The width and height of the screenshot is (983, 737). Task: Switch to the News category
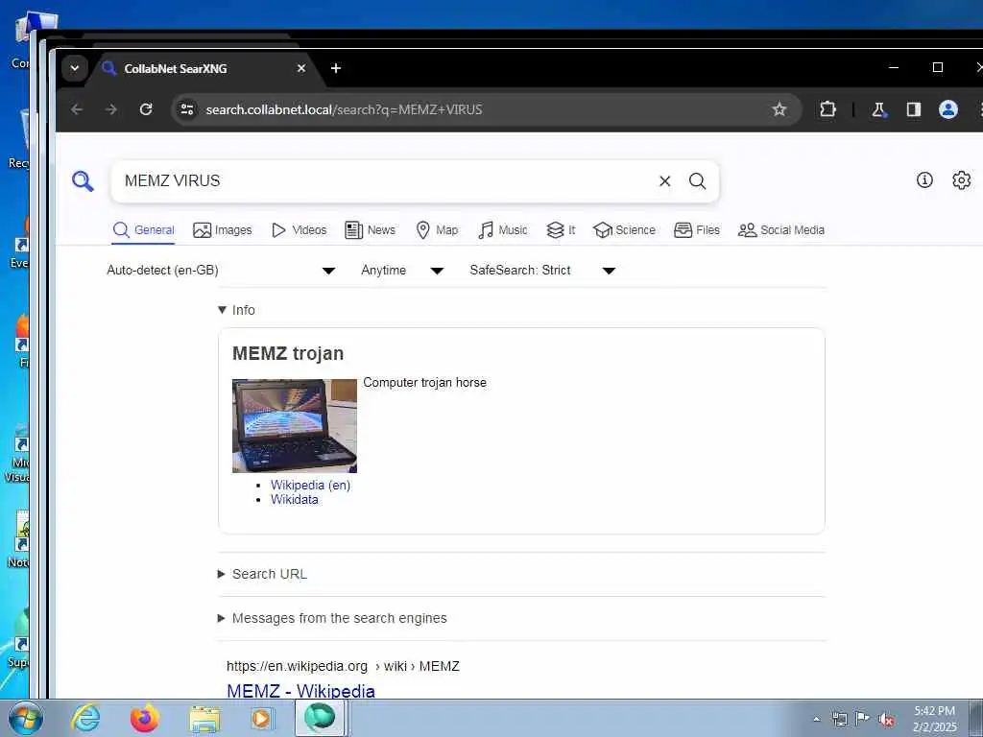370,230
